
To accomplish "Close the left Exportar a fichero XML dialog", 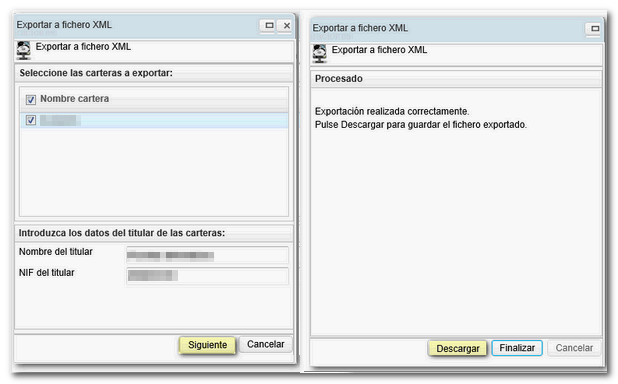I will click(286, 26).
